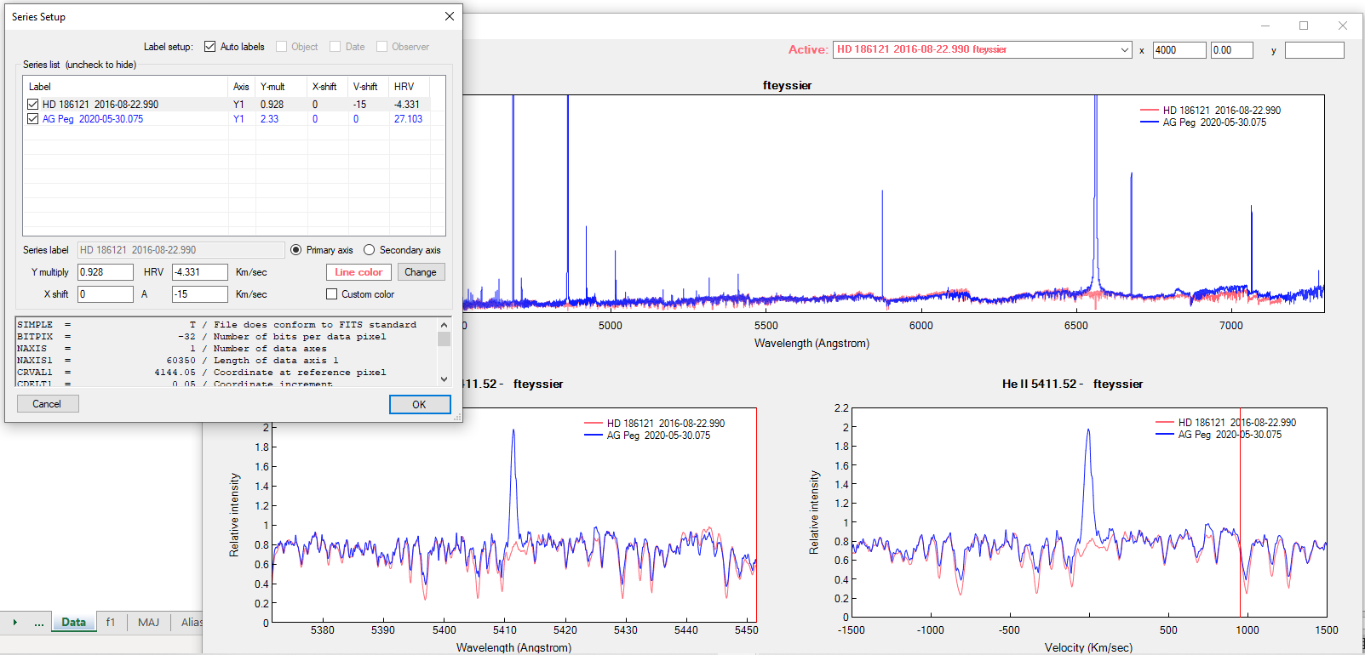The width and height of the screenshot is (1365, 655).
Task: Enable the Custom color checkbox
Action: 332,294
